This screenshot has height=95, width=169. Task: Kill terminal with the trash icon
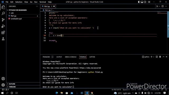pyautogui.click(x=160, y=57)
